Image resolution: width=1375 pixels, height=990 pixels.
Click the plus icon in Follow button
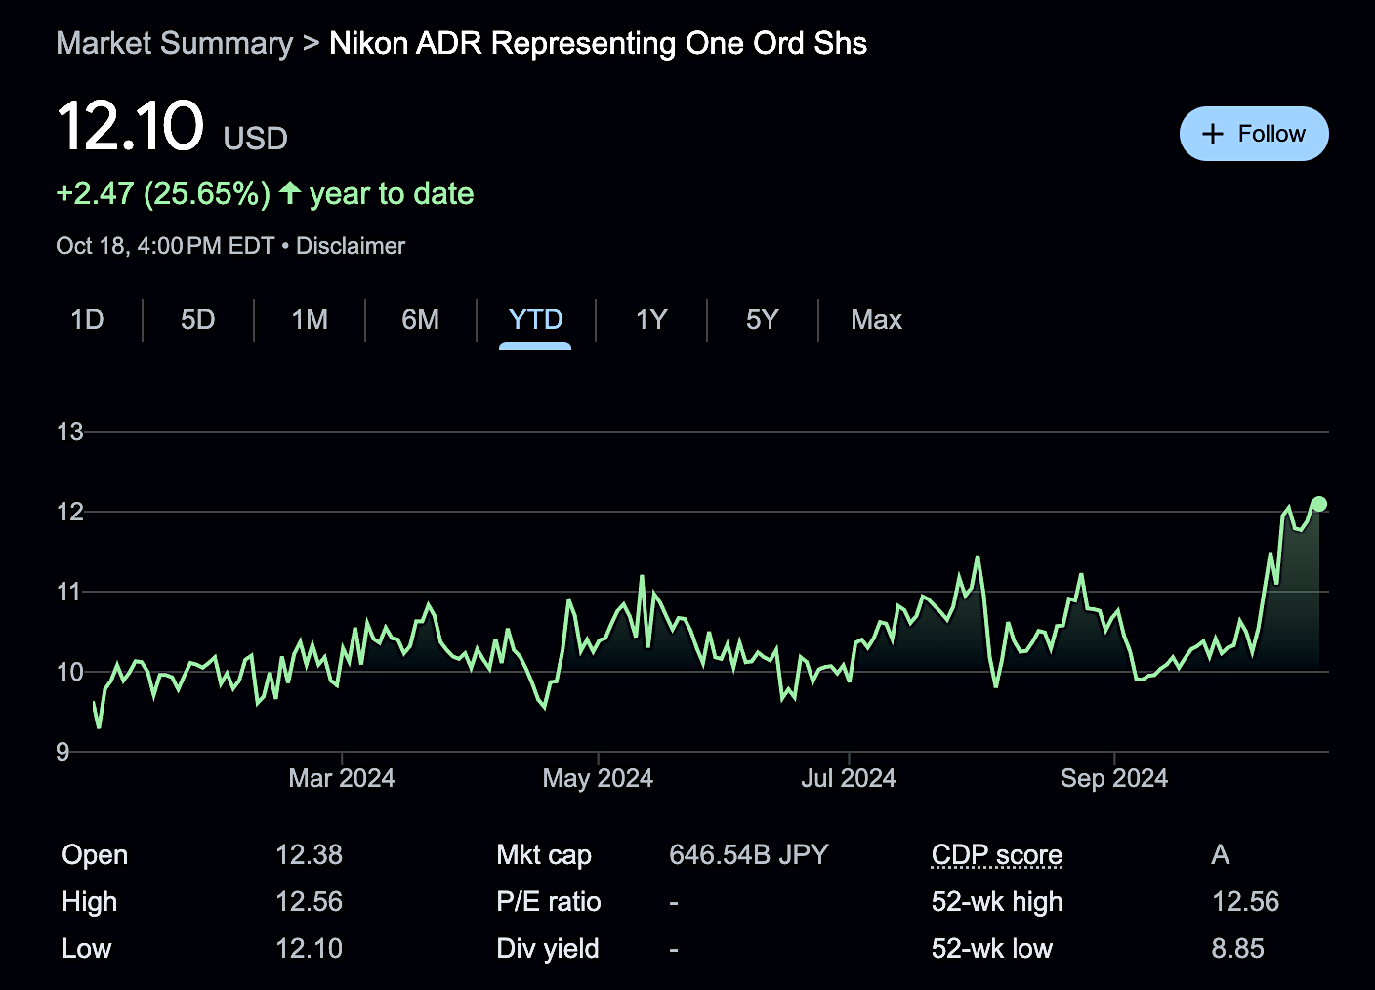pyautogui.click(x=1212, y=134)
